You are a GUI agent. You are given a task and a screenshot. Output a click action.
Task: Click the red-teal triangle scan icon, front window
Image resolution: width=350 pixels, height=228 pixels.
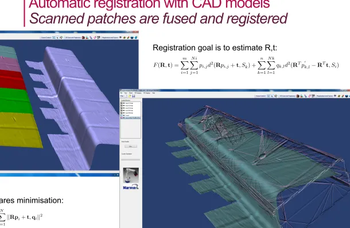[x=302, y=96]
